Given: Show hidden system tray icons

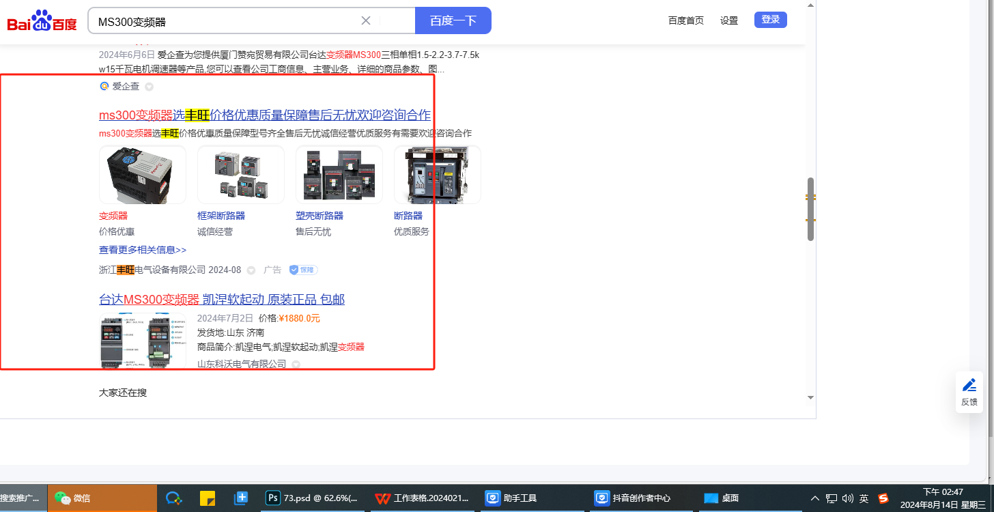Looking at the screenshot, I should coord(815,498).
